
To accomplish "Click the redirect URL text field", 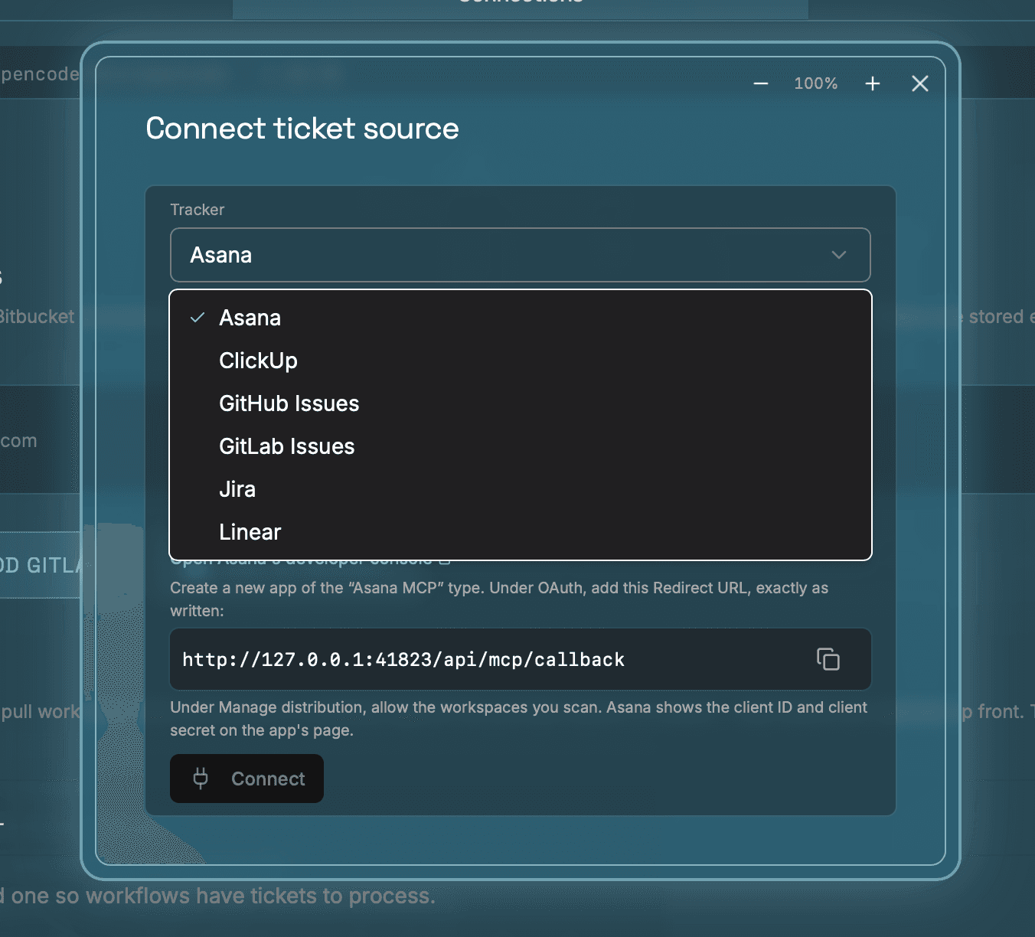I will point(521,659).
